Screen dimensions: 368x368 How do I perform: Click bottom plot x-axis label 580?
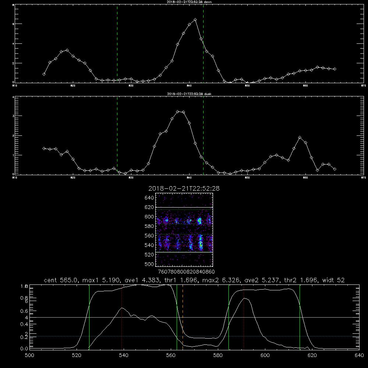coord(218,355)
